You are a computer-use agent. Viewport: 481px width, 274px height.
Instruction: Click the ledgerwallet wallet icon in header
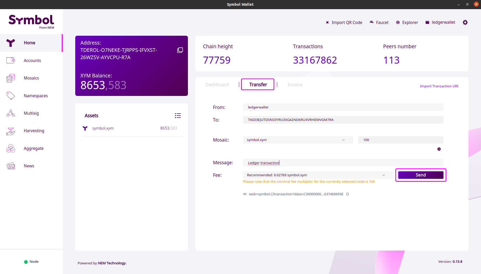[427, 22]
